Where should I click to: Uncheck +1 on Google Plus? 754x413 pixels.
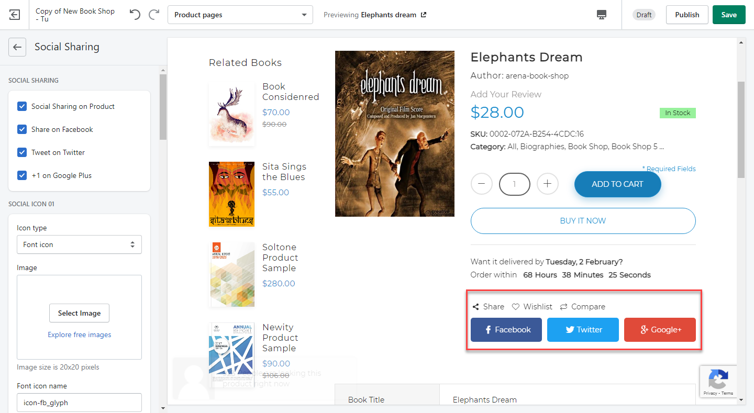click(22, 175)
